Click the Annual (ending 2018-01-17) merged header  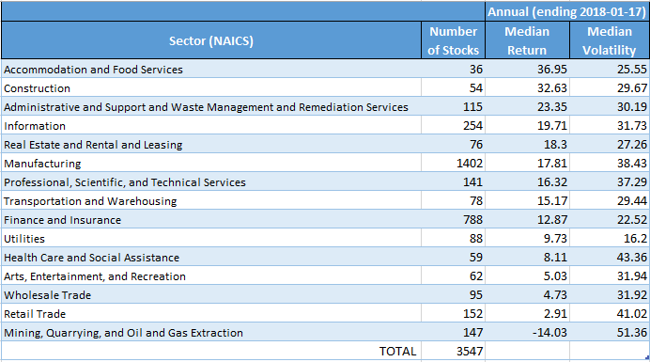coord(566,11)
